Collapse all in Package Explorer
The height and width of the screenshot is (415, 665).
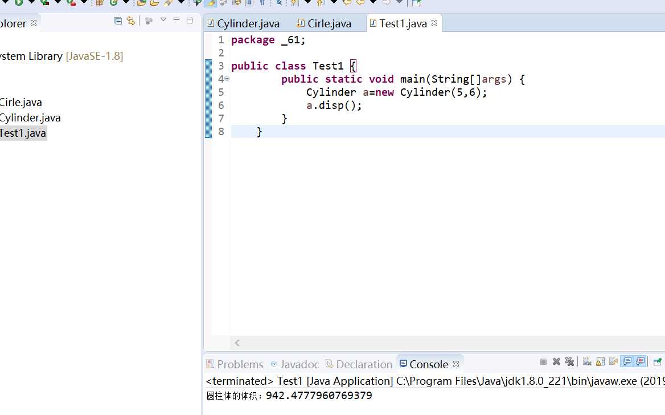point(118,21)
